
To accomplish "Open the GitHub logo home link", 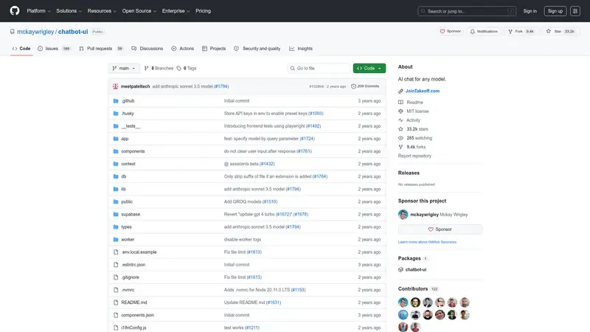I will (x=15, y=11).
